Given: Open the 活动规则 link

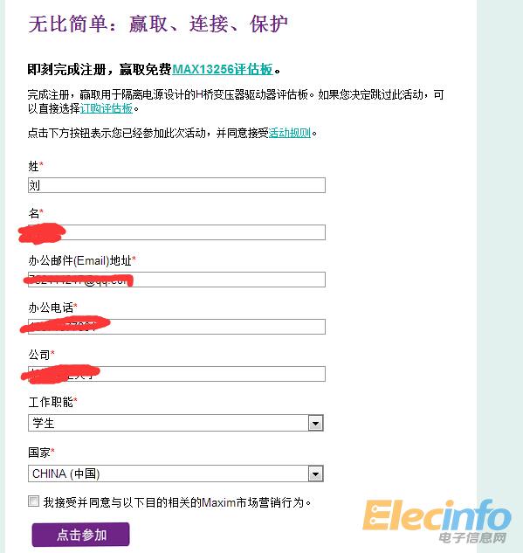Looking at the screenshot, I should (290, 133).
